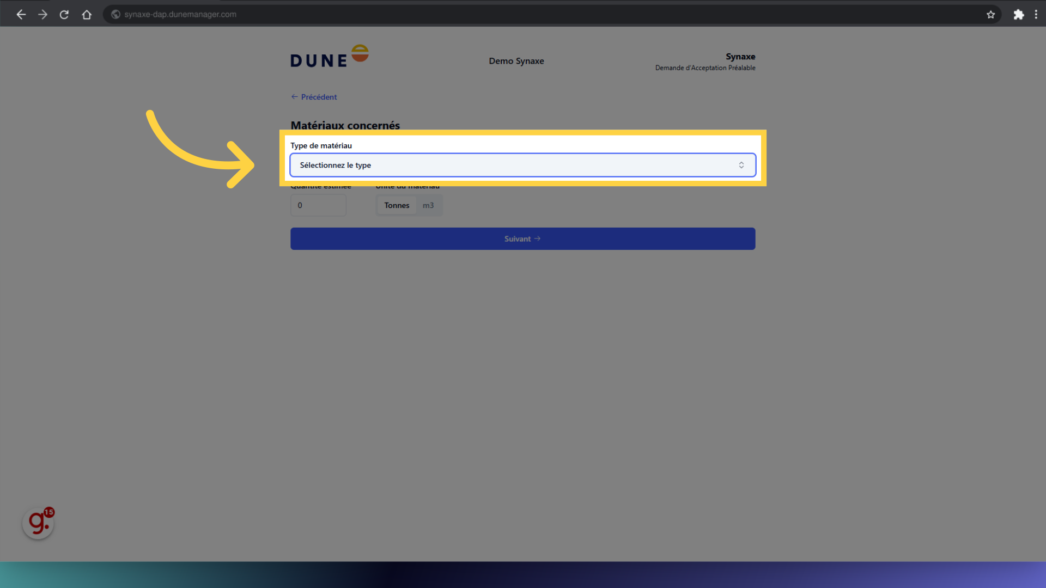Switch the material unit to m3
Screen dimensions: 1046x588
pyautogui.click(x=428, y=205)
